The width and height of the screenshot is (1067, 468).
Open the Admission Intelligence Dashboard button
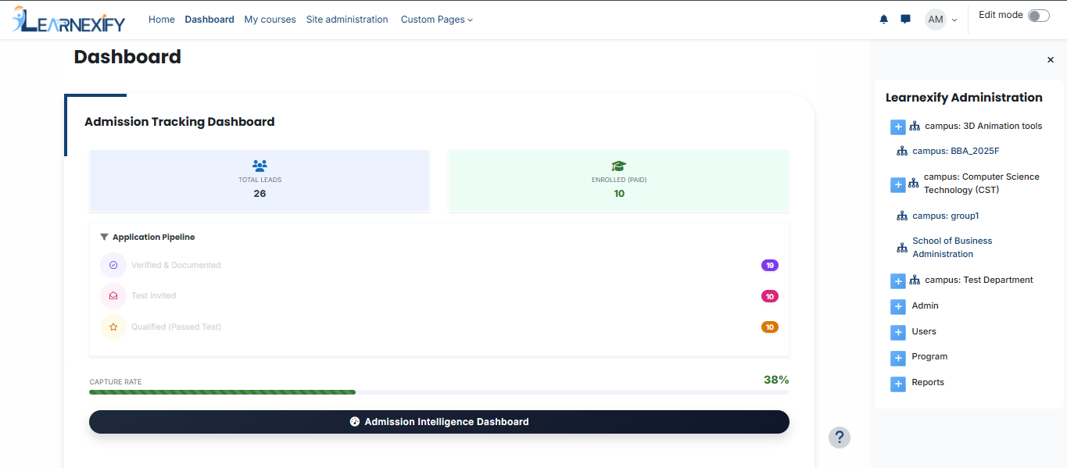pyautogui.click(x=439, y=422)
